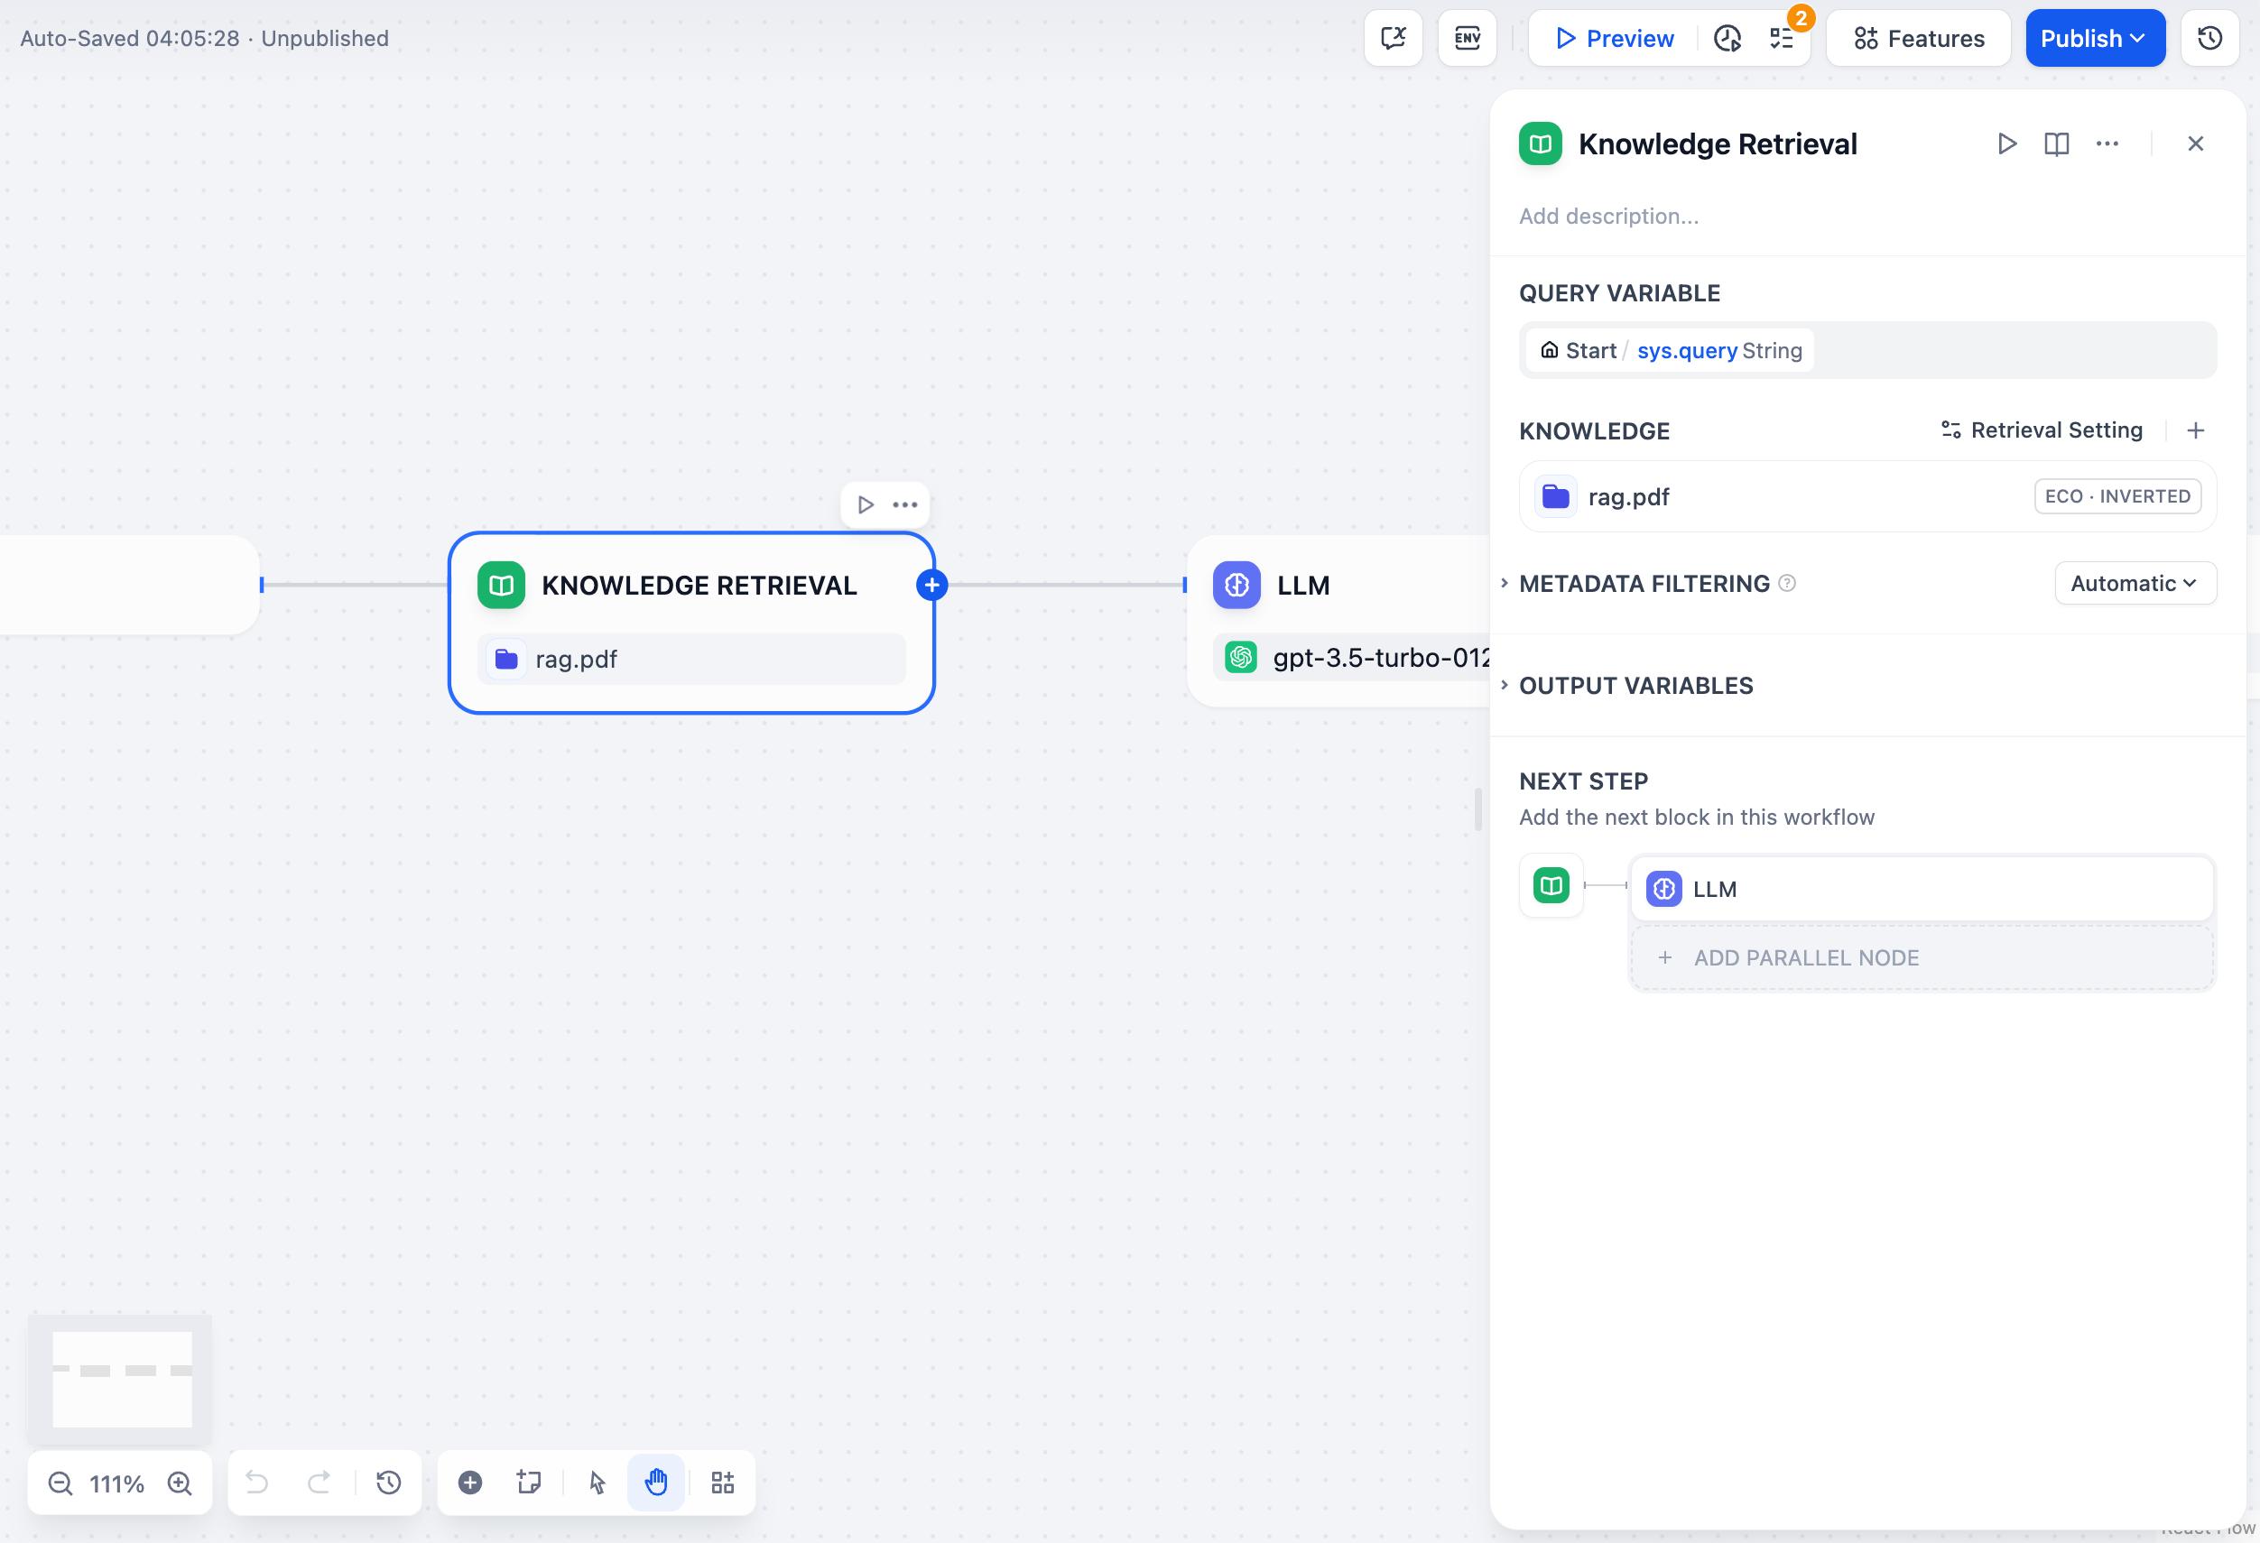Toggle hand mode in bottom toolbar

(656, 1482)
